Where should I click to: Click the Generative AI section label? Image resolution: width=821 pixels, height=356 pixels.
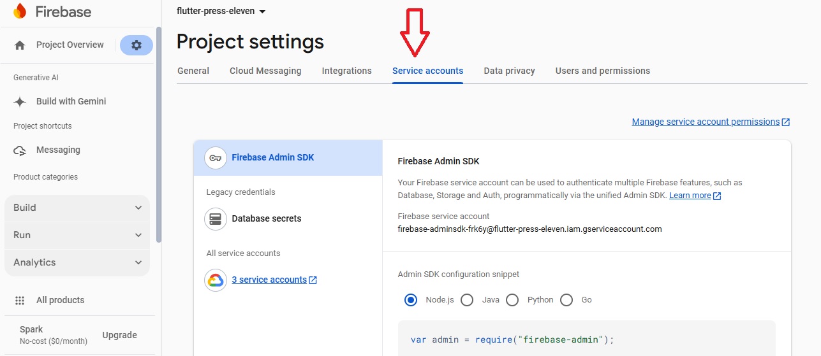click(x=36, y=78)
